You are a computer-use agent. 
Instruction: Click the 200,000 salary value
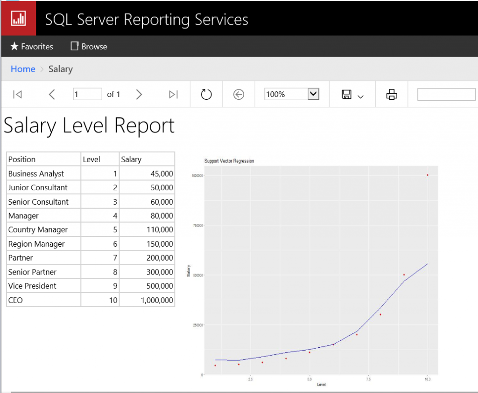[160, 258]
